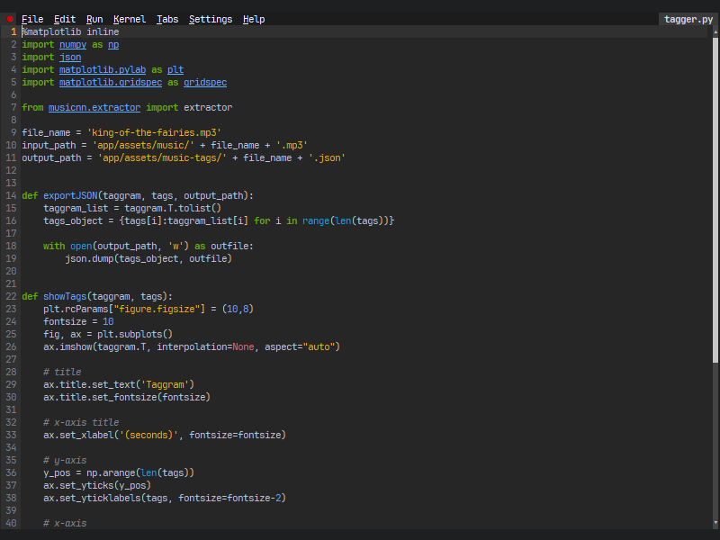Click the matplotlib.gridspec module link
Screen dimensions: 720x540
(x=111, y=82)
